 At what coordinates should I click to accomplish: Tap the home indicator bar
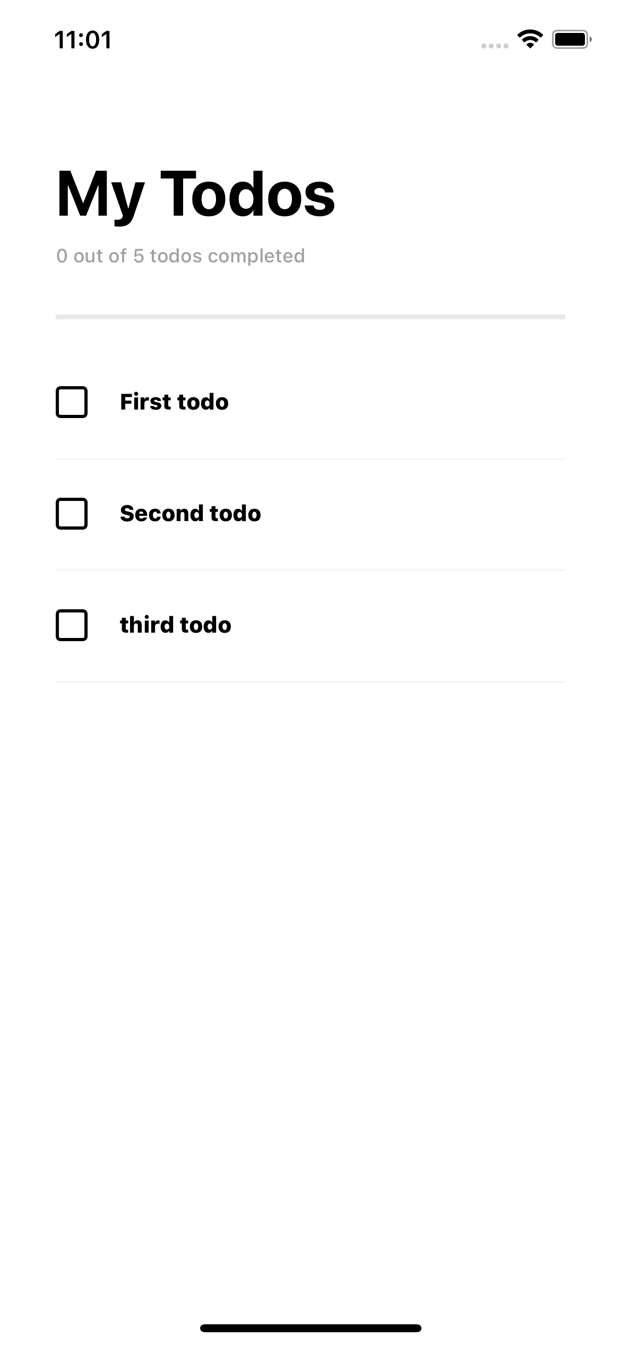tap(310, 1328)
